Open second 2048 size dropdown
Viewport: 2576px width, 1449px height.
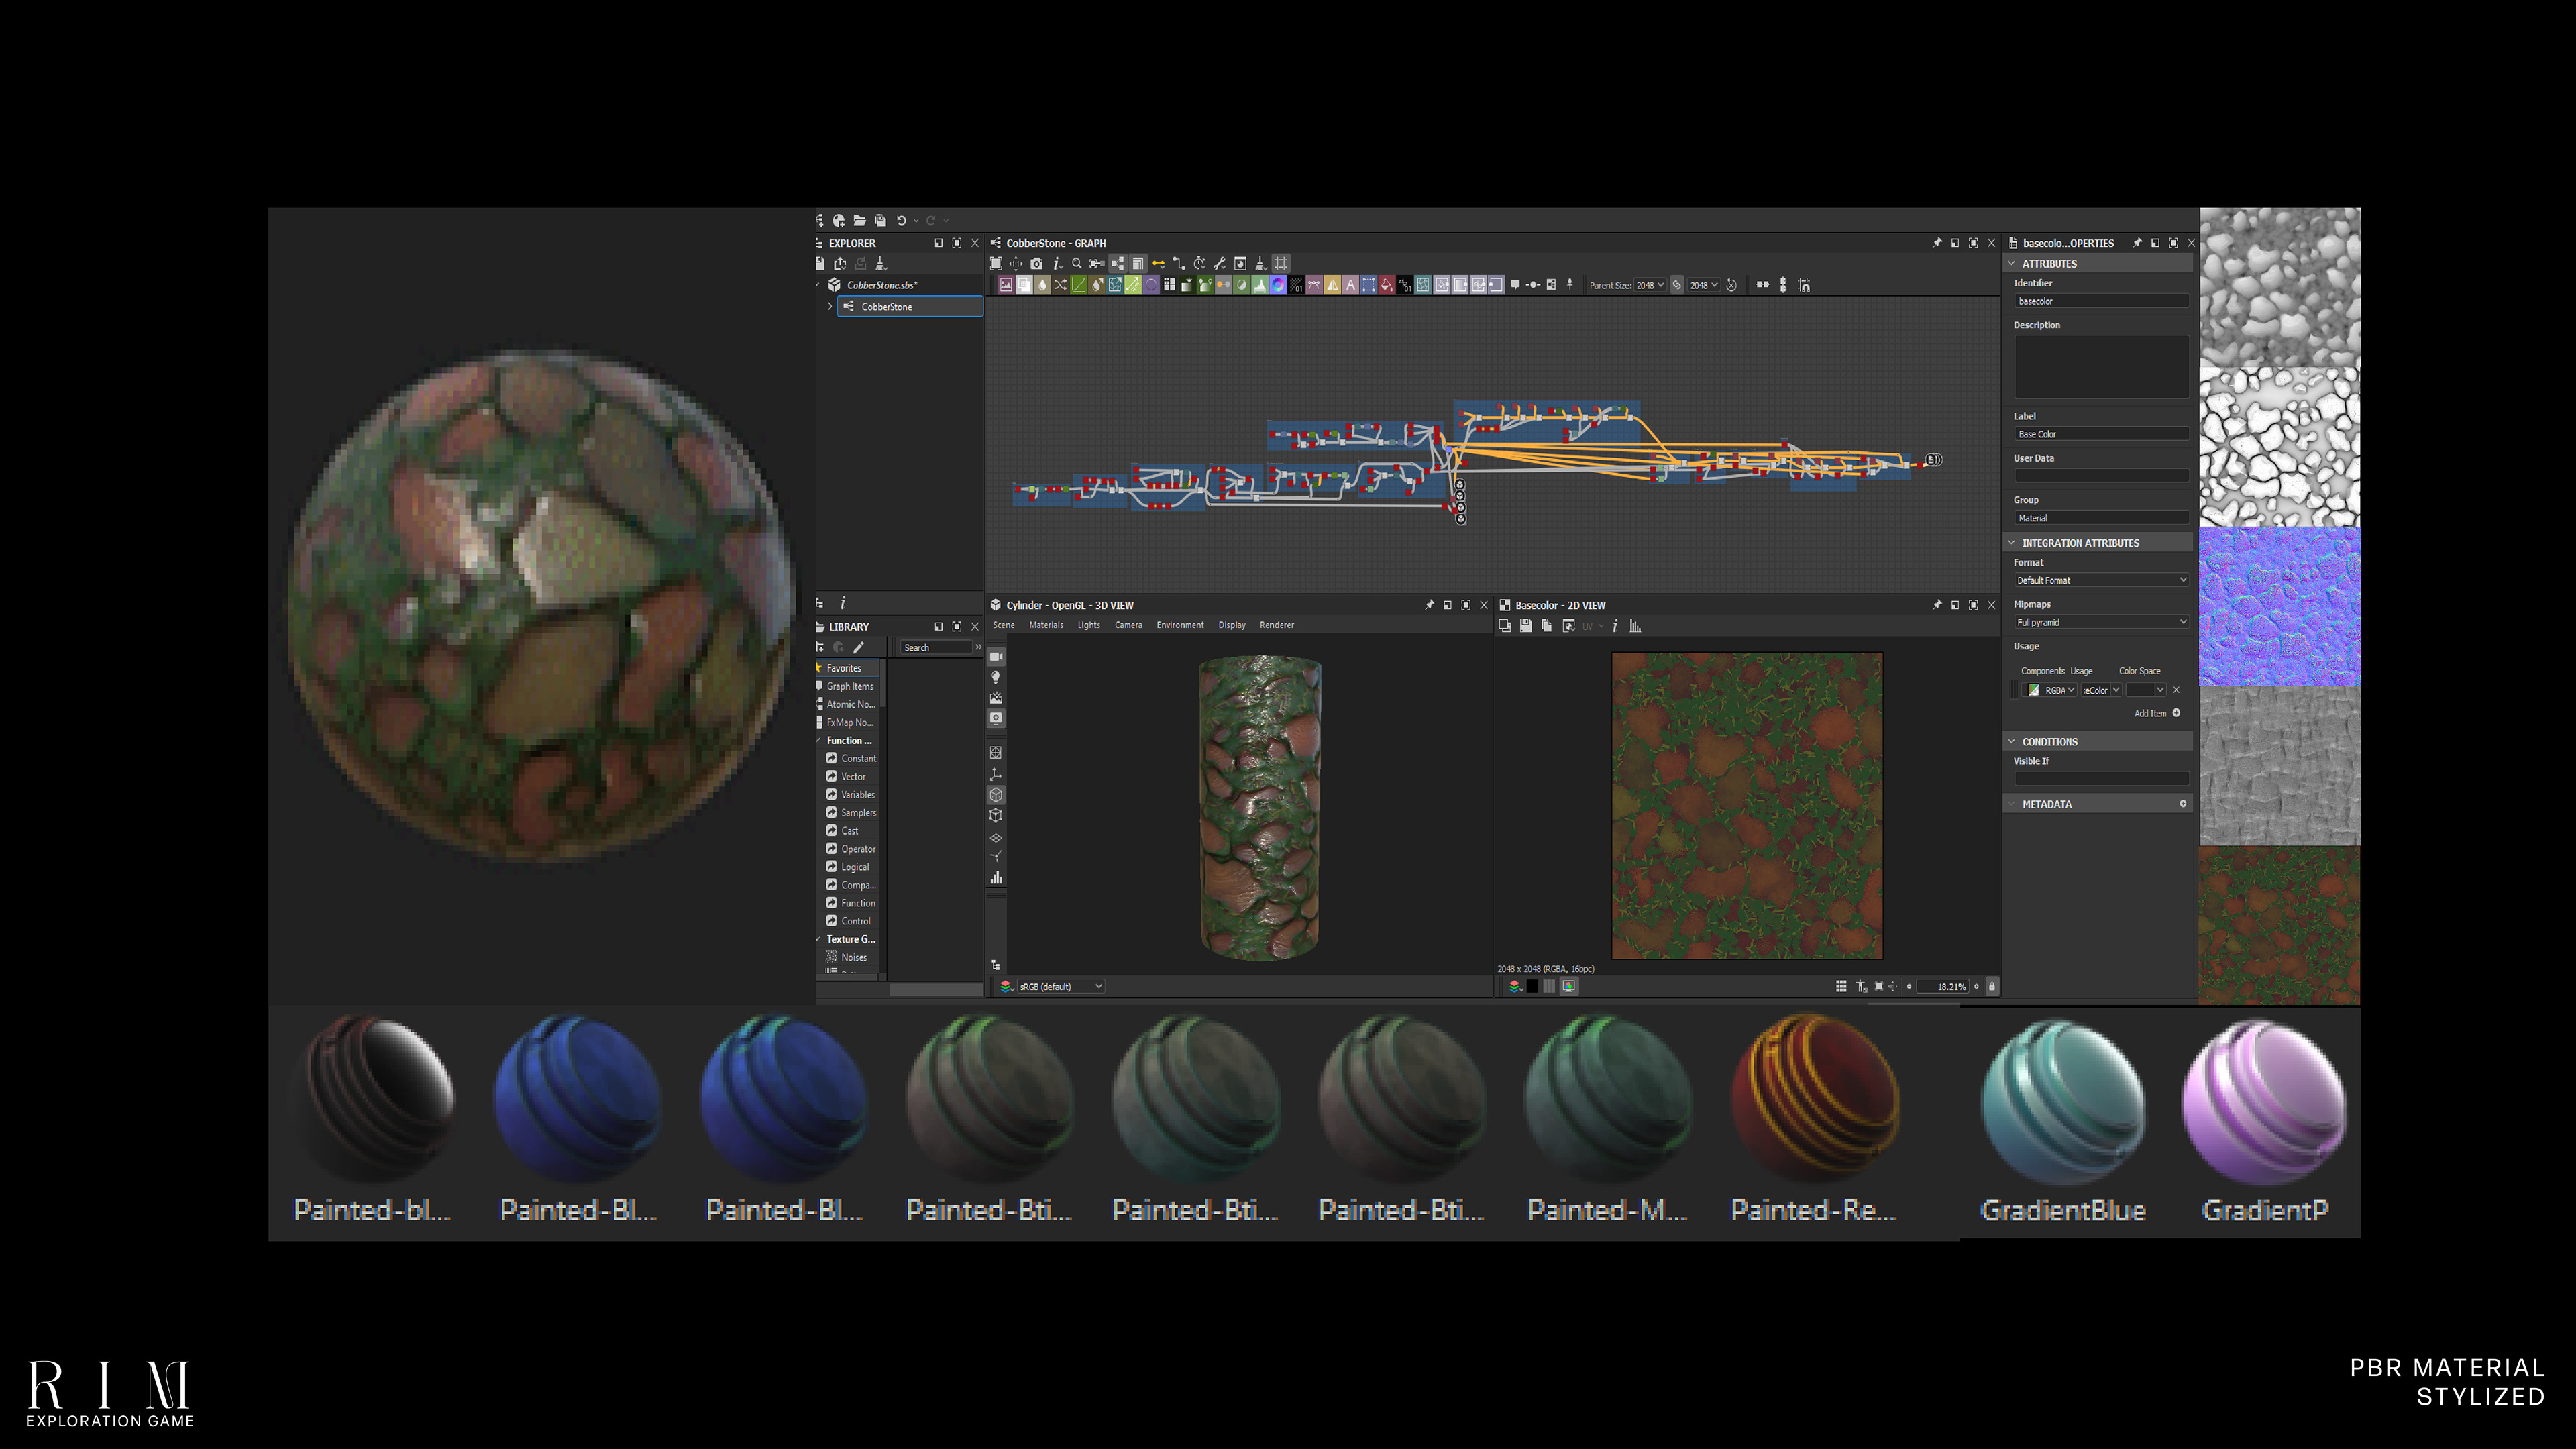pos(1704,285)
